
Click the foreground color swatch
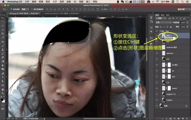pos(2,100)
